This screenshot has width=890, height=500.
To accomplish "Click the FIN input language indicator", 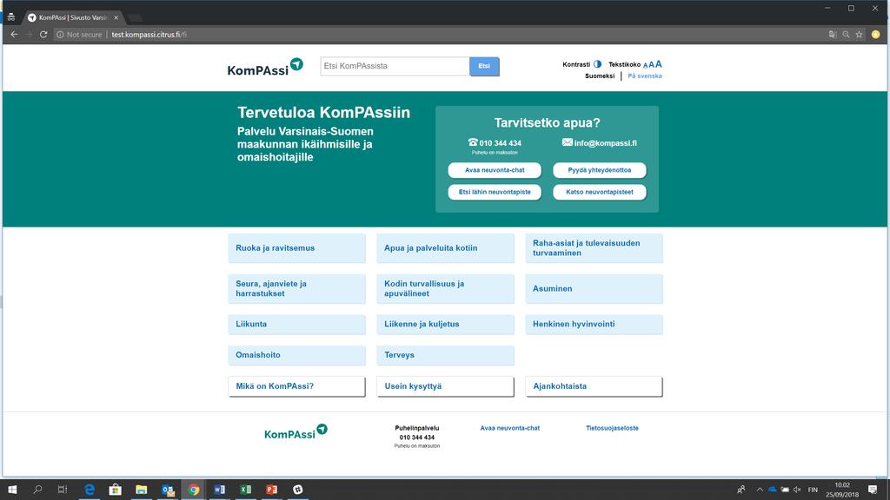I will pyautogui.click(x=813, y=490).
